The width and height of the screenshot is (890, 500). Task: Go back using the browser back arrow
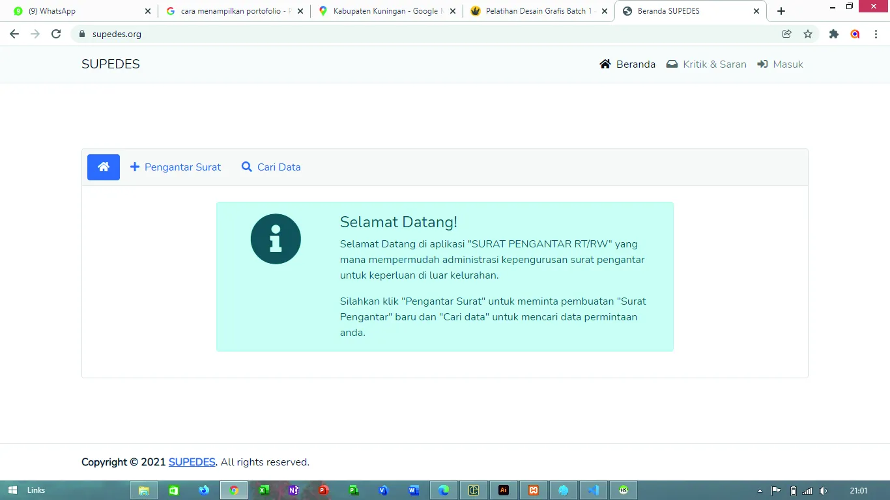14,34
